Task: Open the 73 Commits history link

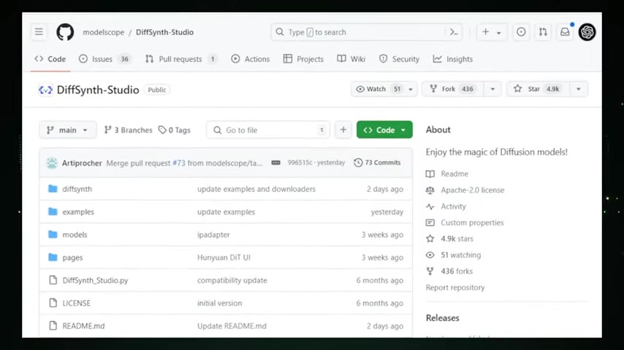Action: tap(377, 163)
